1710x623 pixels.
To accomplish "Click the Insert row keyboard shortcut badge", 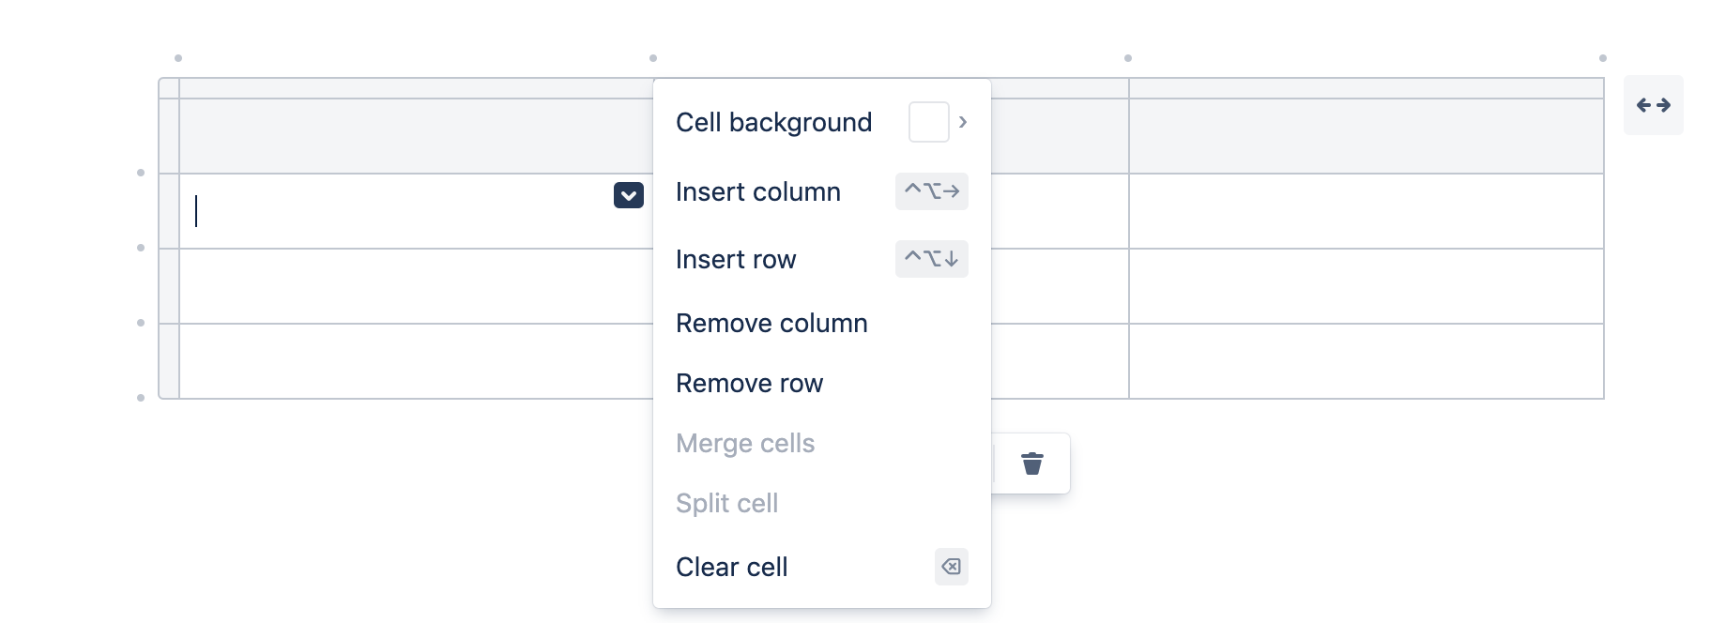I will point(931,259).
